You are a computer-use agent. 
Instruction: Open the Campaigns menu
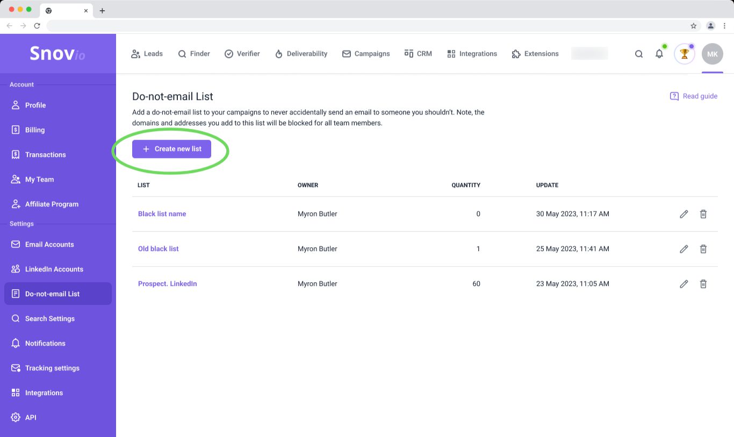[x=366, y=54]
